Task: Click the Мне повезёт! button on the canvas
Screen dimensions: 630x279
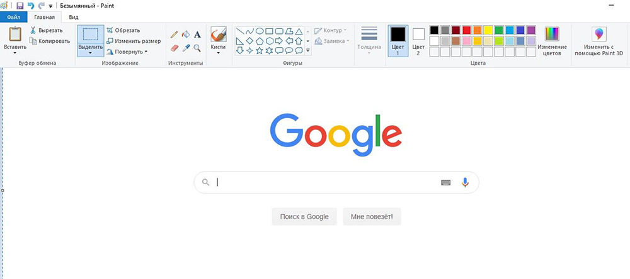Action: click(372, 217)
